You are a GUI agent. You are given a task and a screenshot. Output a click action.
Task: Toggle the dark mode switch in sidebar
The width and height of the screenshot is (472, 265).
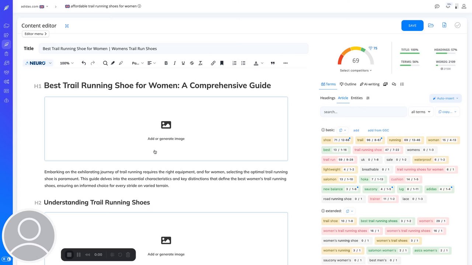pyautogui.click(x=7, y=259)
